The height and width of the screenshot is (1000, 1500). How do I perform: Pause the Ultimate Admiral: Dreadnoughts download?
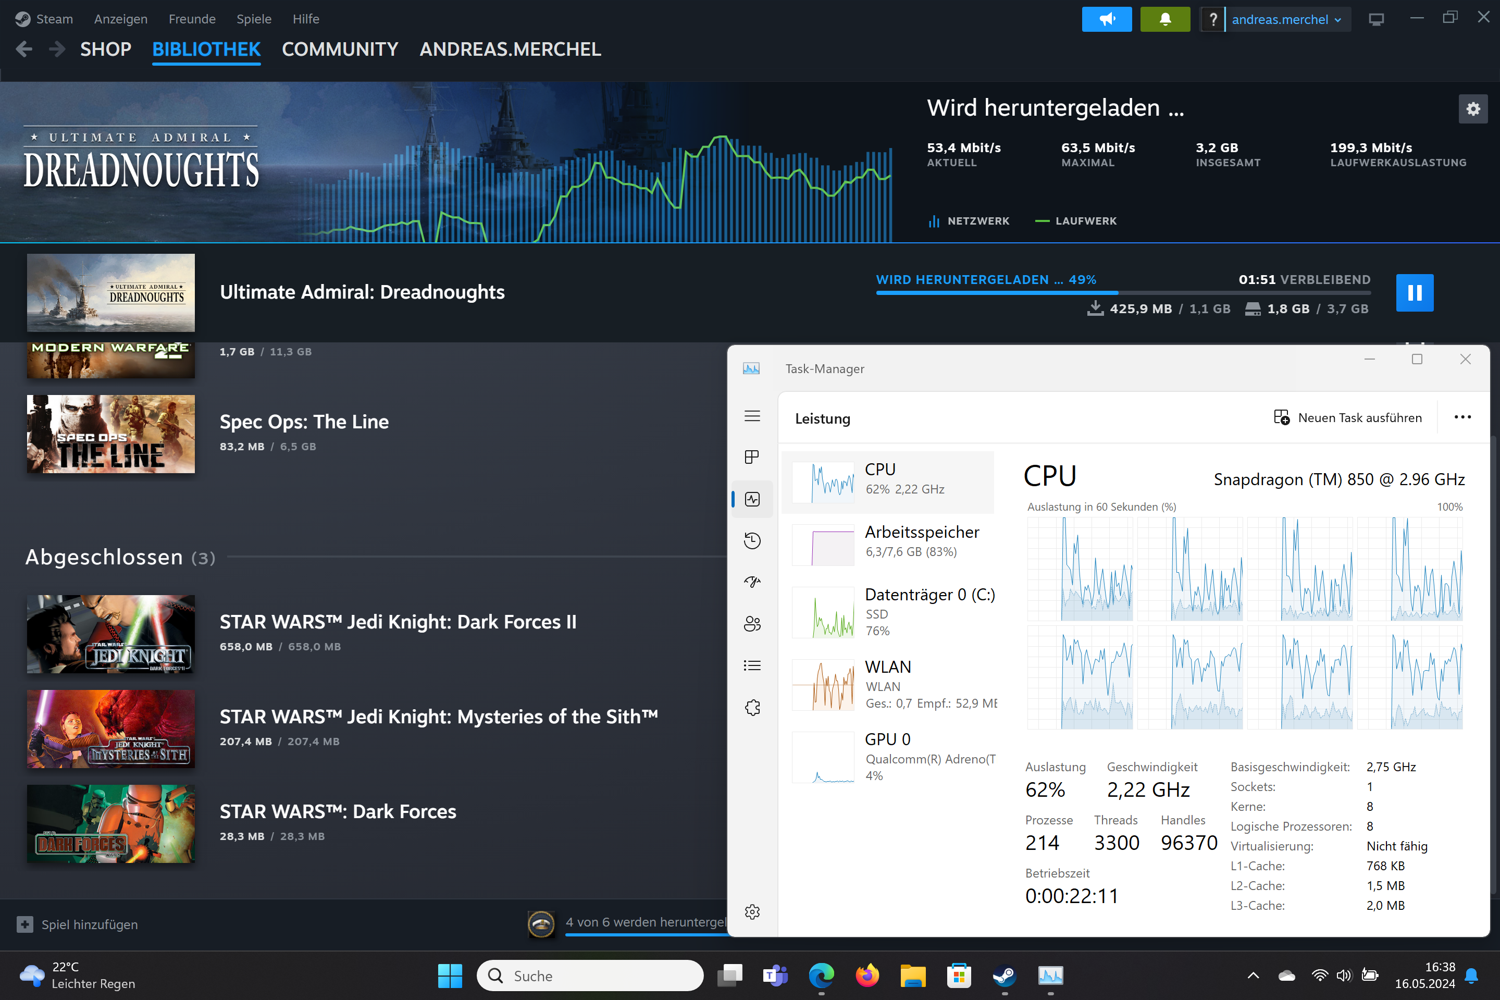click(1415, 292)
